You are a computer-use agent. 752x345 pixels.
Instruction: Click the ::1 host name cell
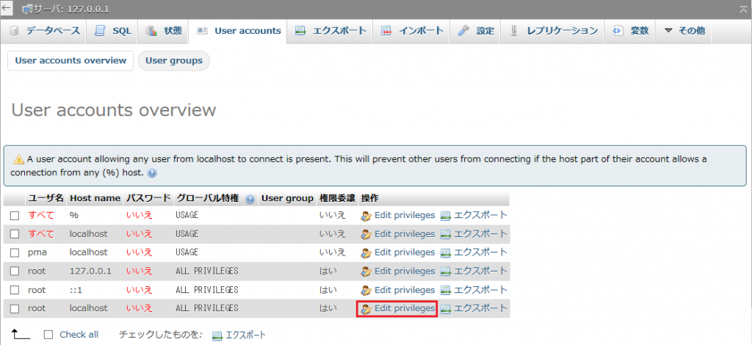pyautogui.click(x=76, y=291)
